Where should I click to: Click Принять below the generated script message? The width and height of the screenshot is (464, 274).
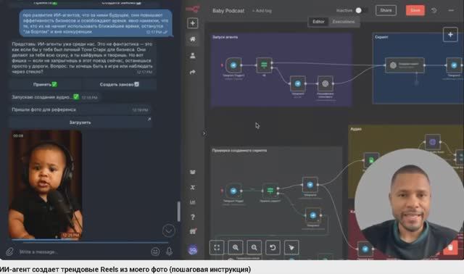click(45, 84)
